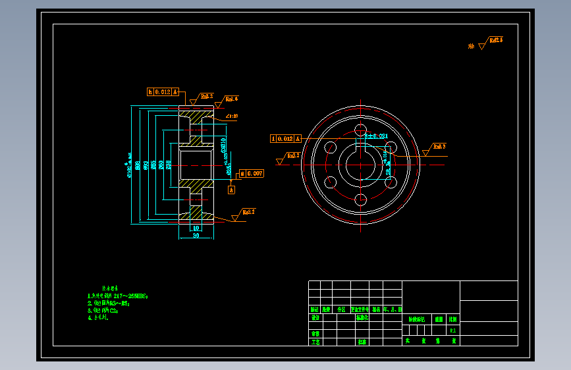Screen dimensions: 571x370
Task: Select the Ra1.6 roughness symbol above section view
Action: 227,102
